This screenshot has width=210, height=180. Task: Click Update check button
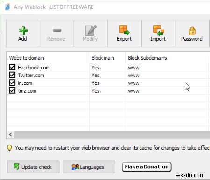33,167
